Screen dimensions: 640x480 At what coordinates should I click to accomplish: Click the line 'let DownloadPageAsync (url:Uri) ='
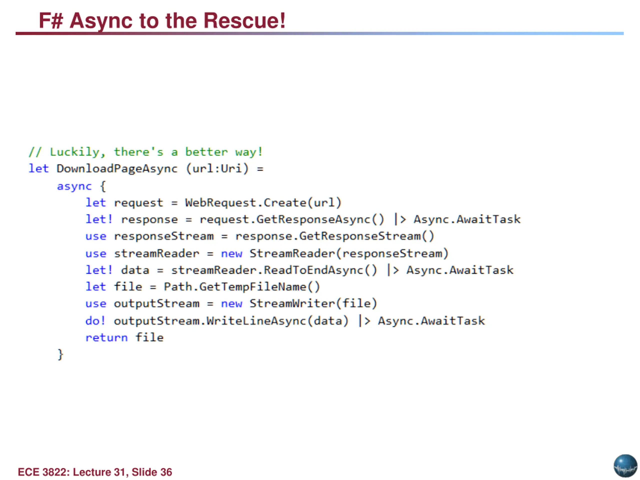(146, 169)
